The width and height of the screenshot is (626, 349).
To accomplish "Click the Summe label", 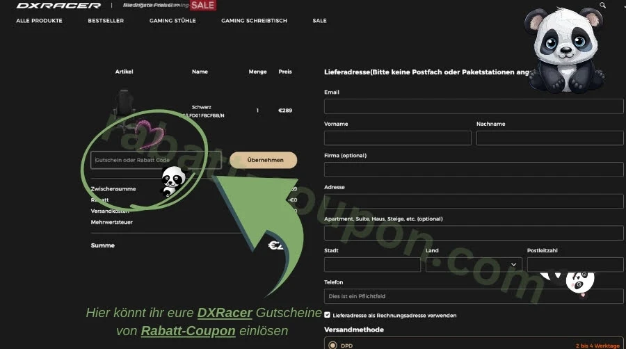I will pyautogui.click(x=103, y=245).
